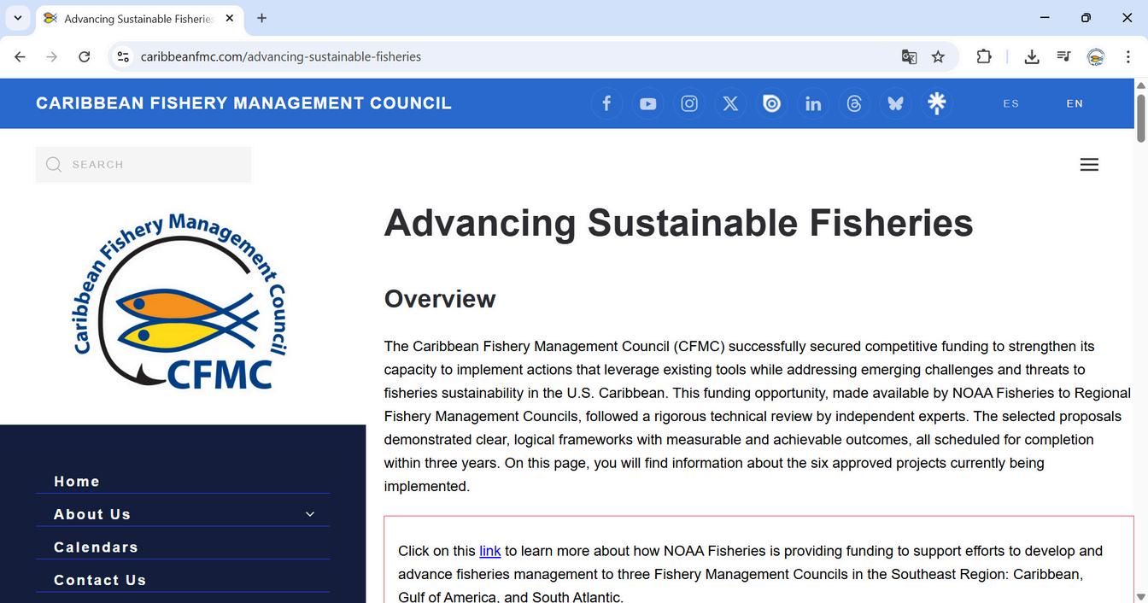Open the Issuu publications icon
This screenshot has height=603, width=1148.
[x=771, y=103]
